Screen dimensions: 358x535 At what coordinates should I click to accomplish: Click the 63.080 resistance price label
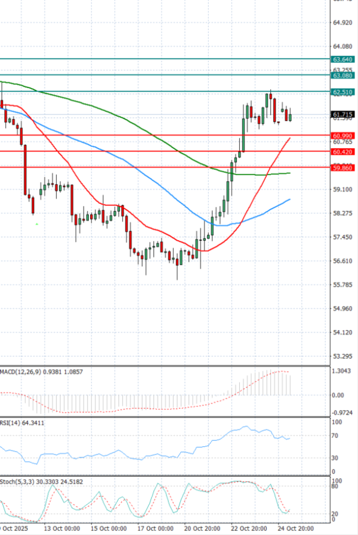[x=342, y=76]
